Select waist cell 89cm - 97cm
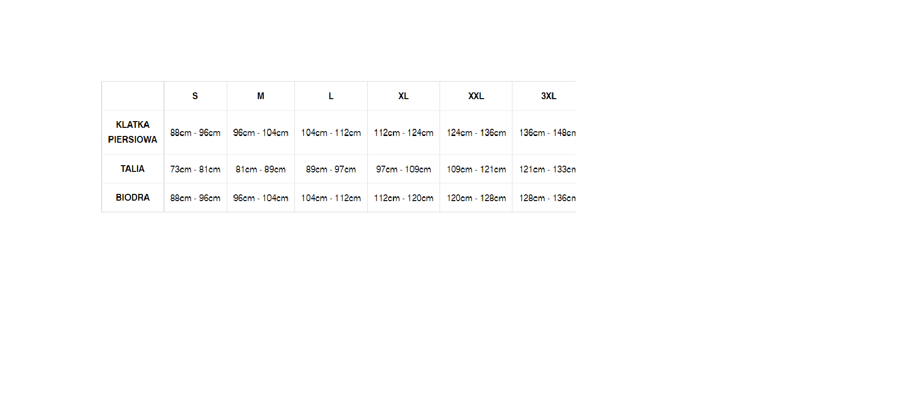The image size is (917, 418). point(331,169)
